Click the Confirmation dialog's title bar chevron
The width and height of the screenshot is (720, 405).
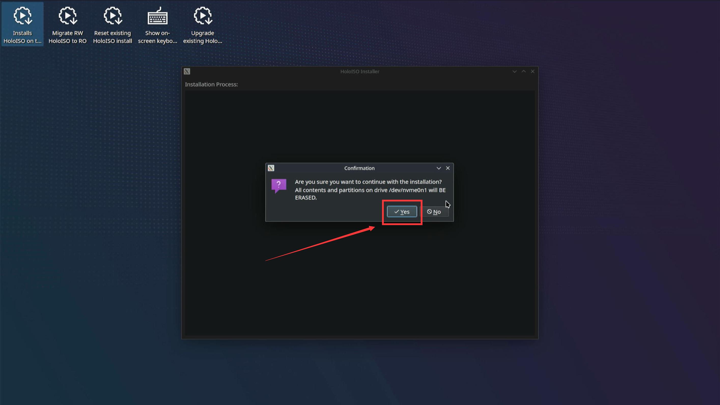[439, 168]
